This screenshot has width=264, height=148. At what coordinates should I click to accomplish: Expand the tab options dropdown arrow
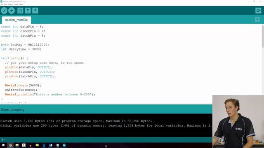[257, 19]
